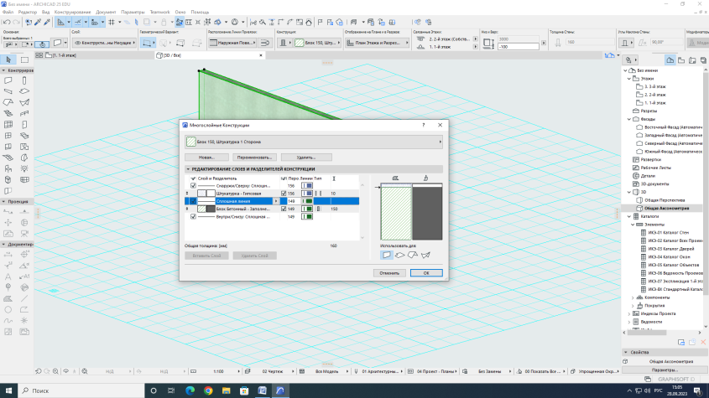Collapse the Фасады tree node in Navigator

(629, 119)
